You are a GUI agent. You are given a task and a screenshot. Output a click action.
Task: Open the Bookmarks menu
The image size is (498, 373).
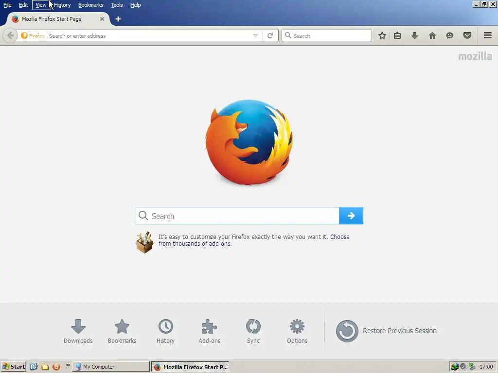[x=91, y=5]
